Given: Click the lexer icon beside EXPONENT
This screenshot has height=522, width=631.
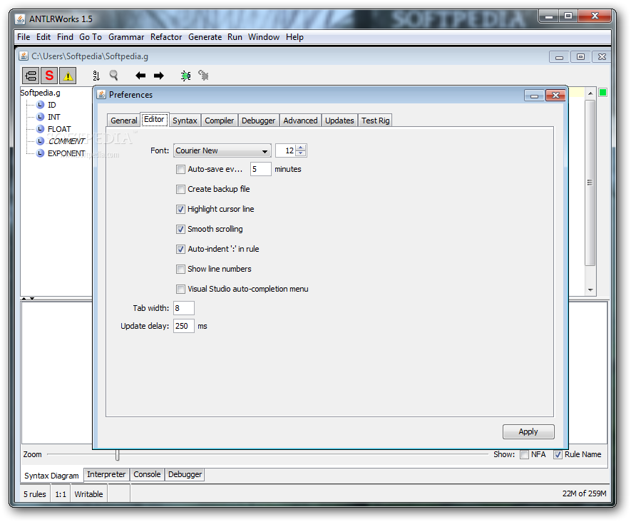Looking at the screenshot, I should click(40, 153).
